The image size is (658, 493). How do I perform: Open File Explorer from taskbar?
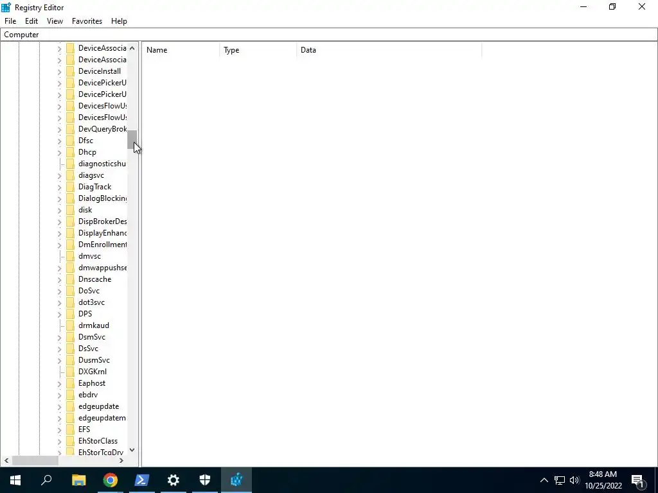(78, 480)
